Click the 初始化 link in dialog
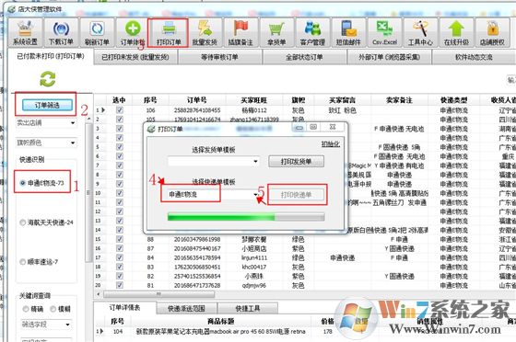 click(x=331, y=143)
